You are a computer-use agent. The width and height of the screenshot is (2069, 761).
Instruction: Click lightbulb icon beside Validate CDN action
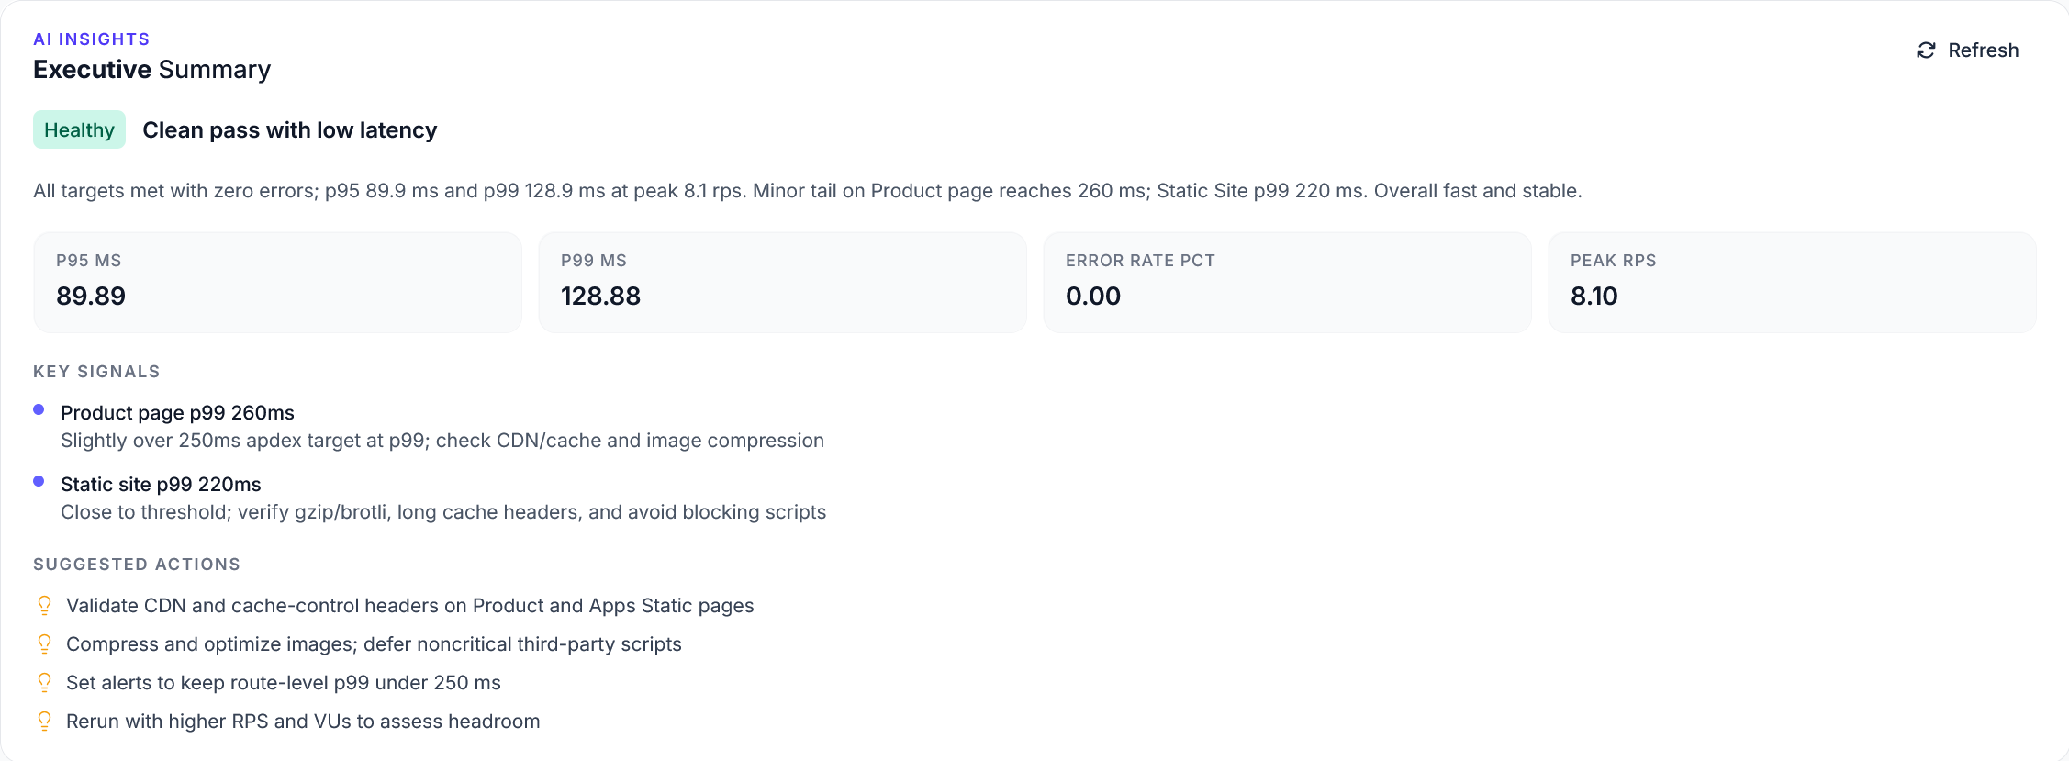(44, 605)
